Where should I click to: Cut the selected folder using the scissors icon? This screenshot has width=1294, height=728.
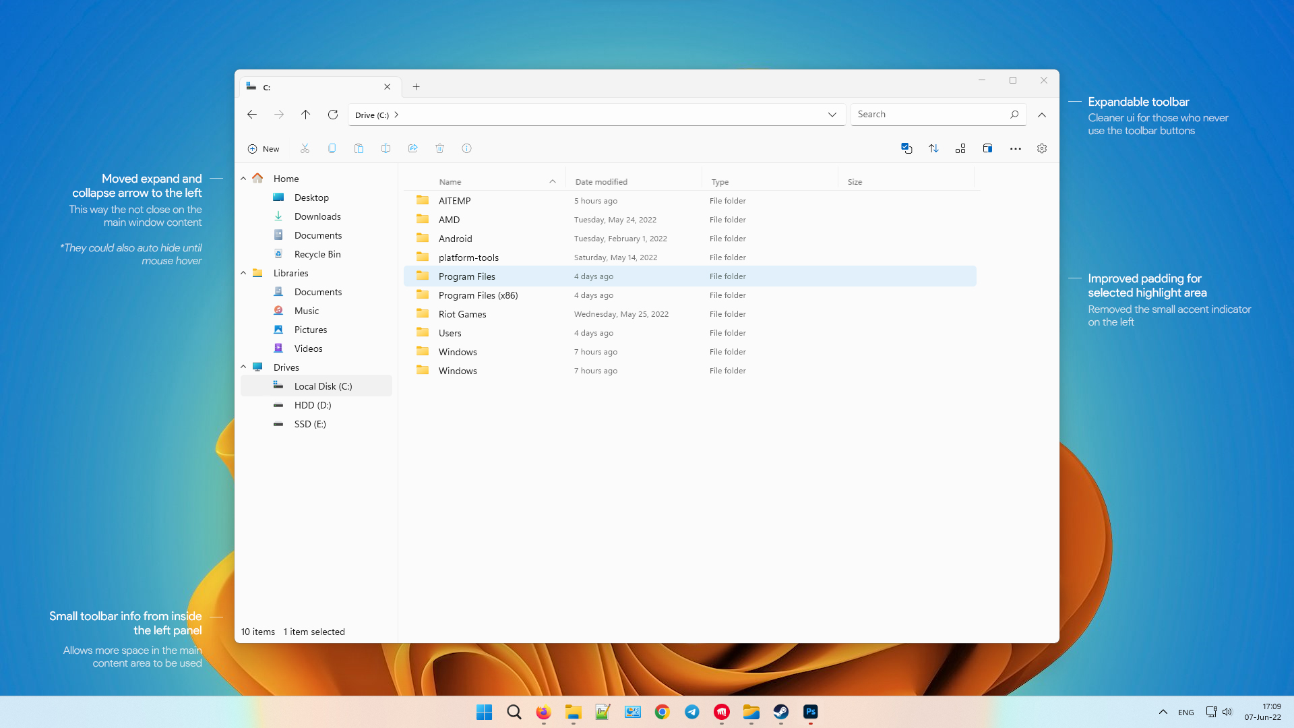305,148
